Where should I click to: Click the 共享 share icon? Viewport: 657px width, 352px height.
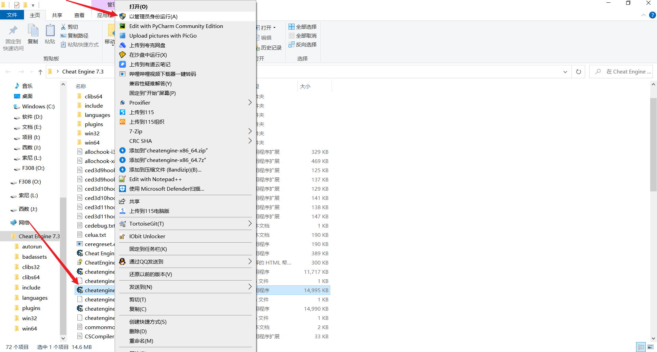(x=123, y=201)
